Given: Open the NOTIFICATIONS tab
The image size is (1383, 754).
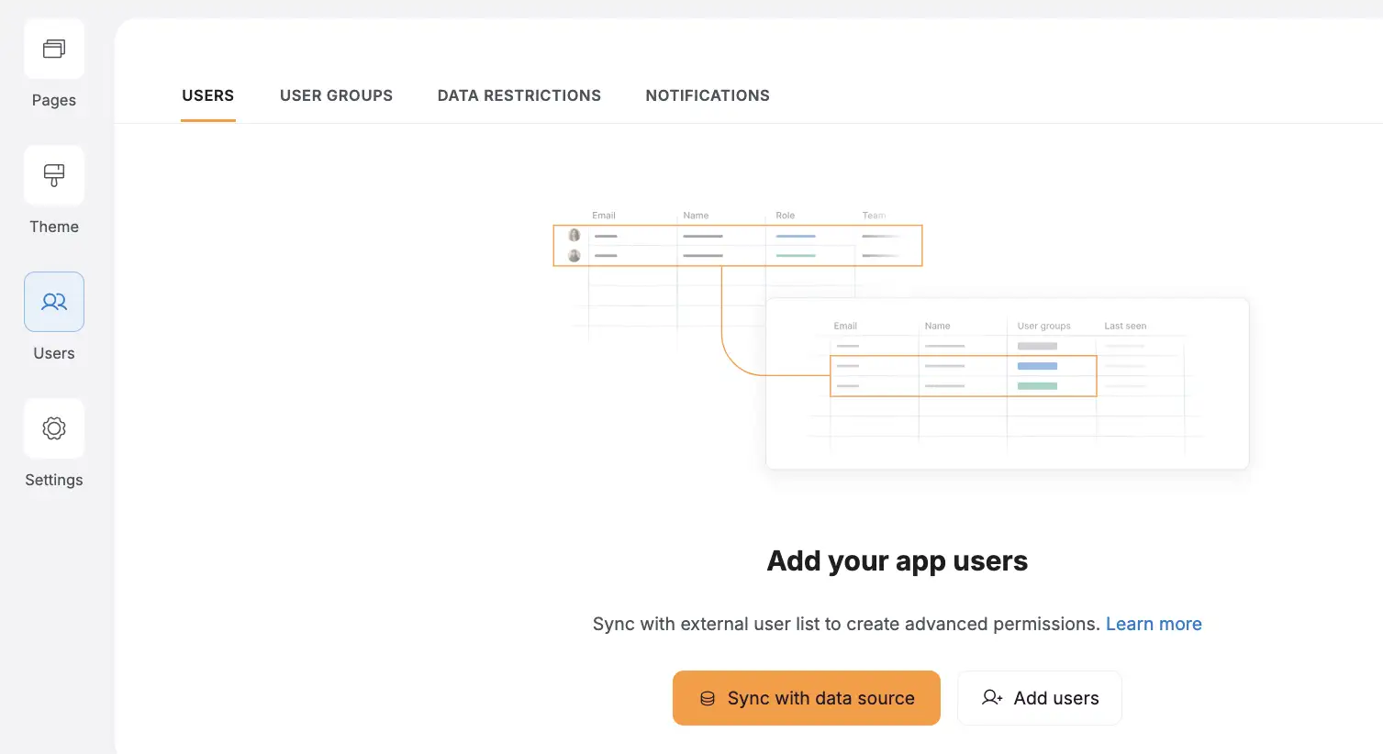Looking at the screenshot, I should click(x=708, y=95).
